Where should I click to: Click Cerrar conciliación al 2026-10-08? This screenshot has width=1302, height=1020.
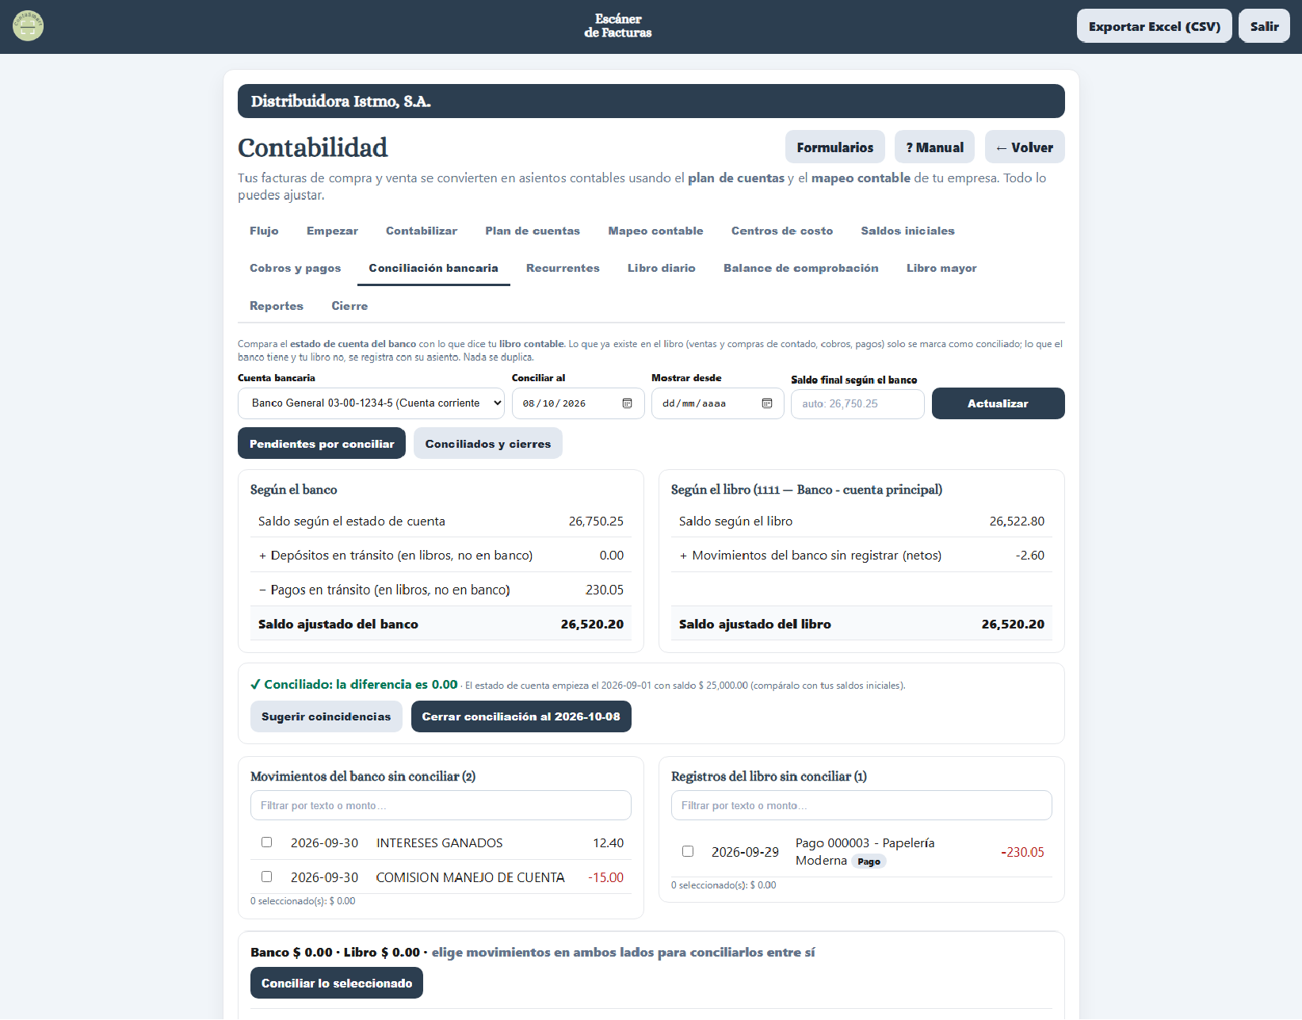click(521, 716)
